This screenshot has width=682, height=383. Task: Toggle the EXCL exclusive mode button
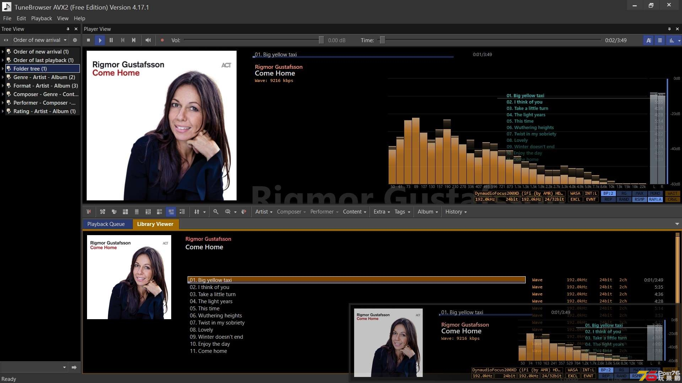click(x=575, y=199)
